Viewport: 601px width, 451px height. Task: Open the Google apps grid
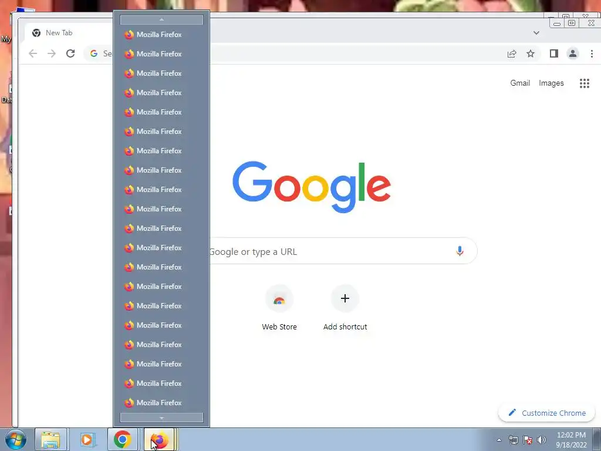point(584,83)
